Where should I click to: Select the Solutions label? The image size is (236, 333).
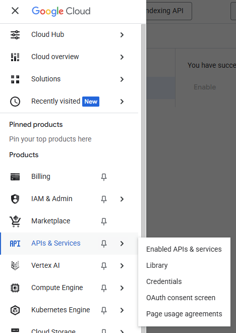pyautogui.click(x=46, y=79)
